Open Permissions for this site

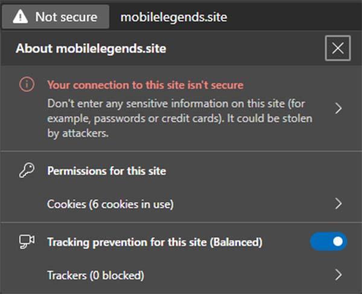pyautogui.click(x=107, y=171)
